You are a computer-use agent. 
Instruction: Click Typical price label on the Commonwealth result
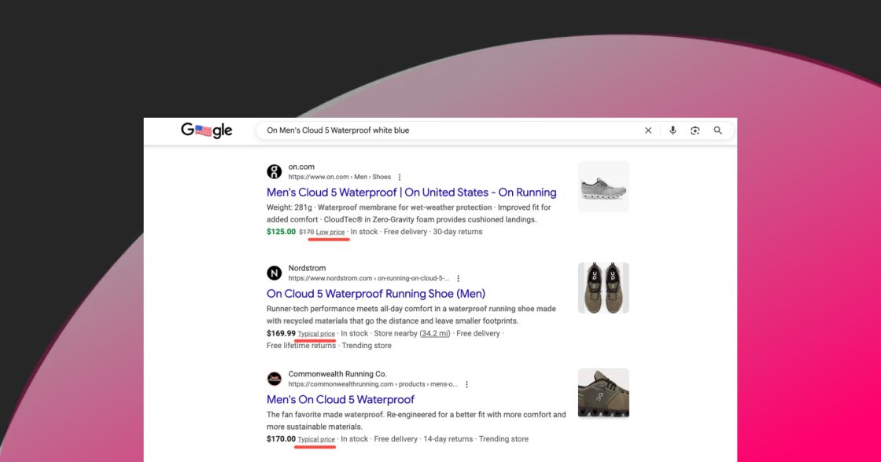[316, 439]
